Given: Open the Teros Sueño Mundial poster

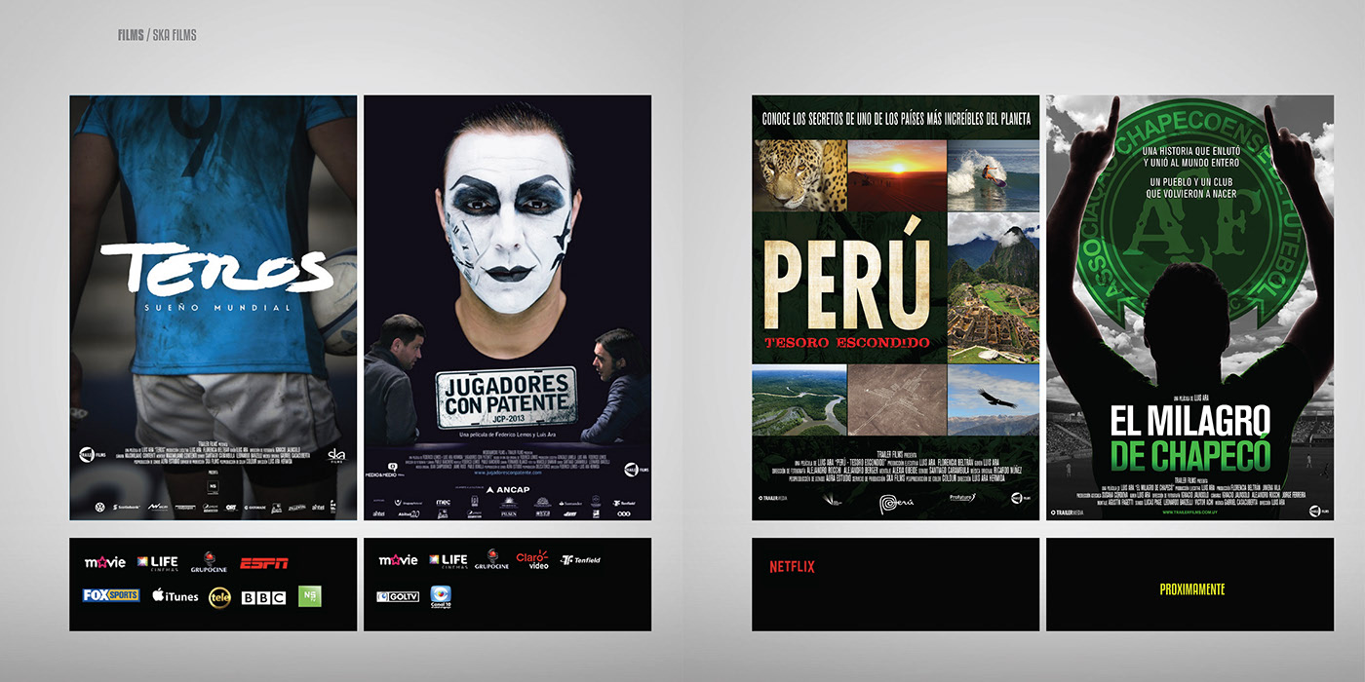Looking at the screenshot, I should tap(213, 307).
